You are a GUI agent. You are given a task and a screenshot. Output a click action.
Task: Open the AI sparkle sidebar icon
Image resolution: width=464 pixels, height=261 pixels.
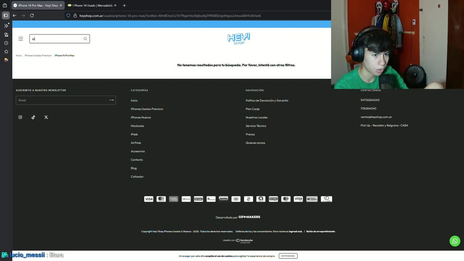click(x=6, y=26)
